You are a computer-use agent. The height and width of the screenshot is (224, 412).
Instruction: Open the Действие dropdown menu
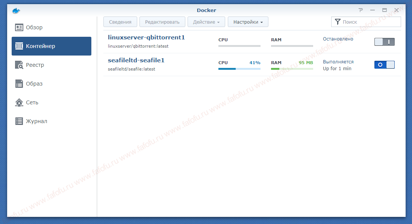pos(206,22)
